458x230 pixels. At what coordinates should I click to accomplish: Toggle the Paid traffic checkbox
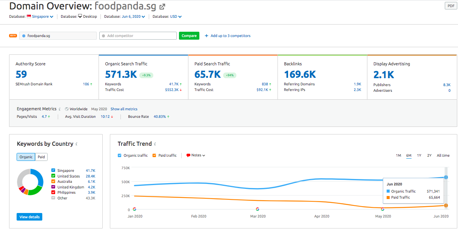click(x=154, y=155)
